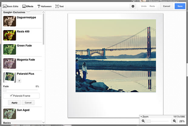Click the 1817x1986 image dimensions

pos(179,117)
